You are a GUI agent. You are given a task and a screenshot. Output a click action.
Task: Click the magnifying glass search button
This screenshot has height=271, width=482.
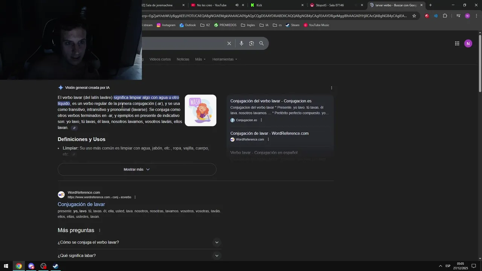point(261,43)
